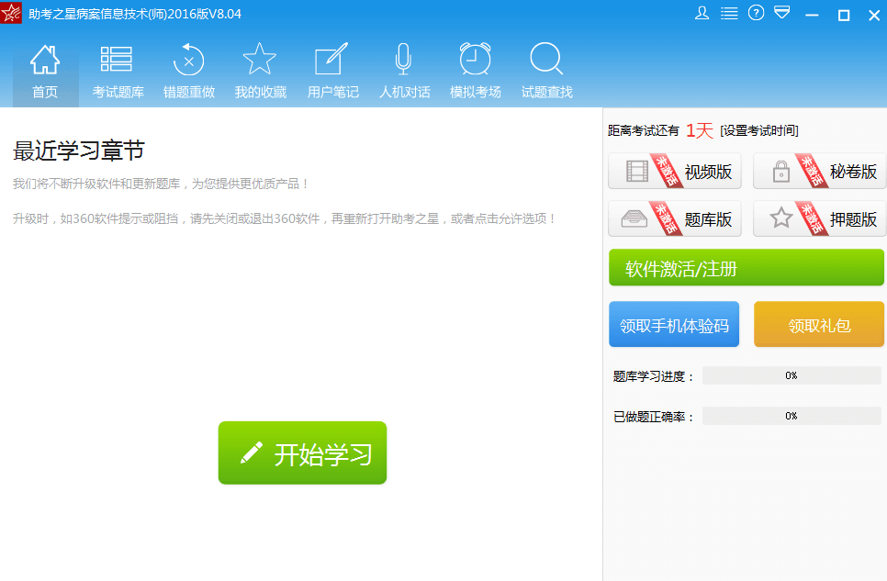Open 错题重做 wrong question redo
Screen dimensions: 887x581
188,72
